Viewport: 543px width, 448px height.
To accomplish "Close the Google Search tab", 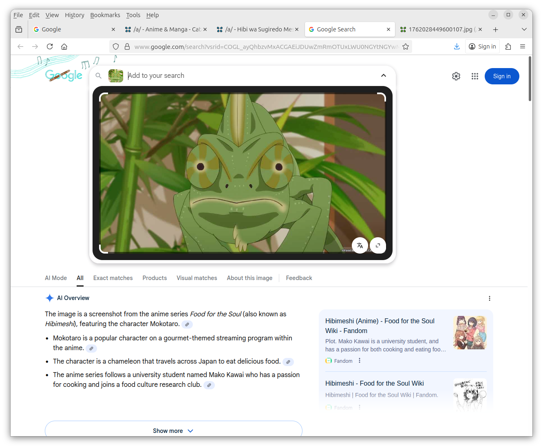I will tap(388, 29).
